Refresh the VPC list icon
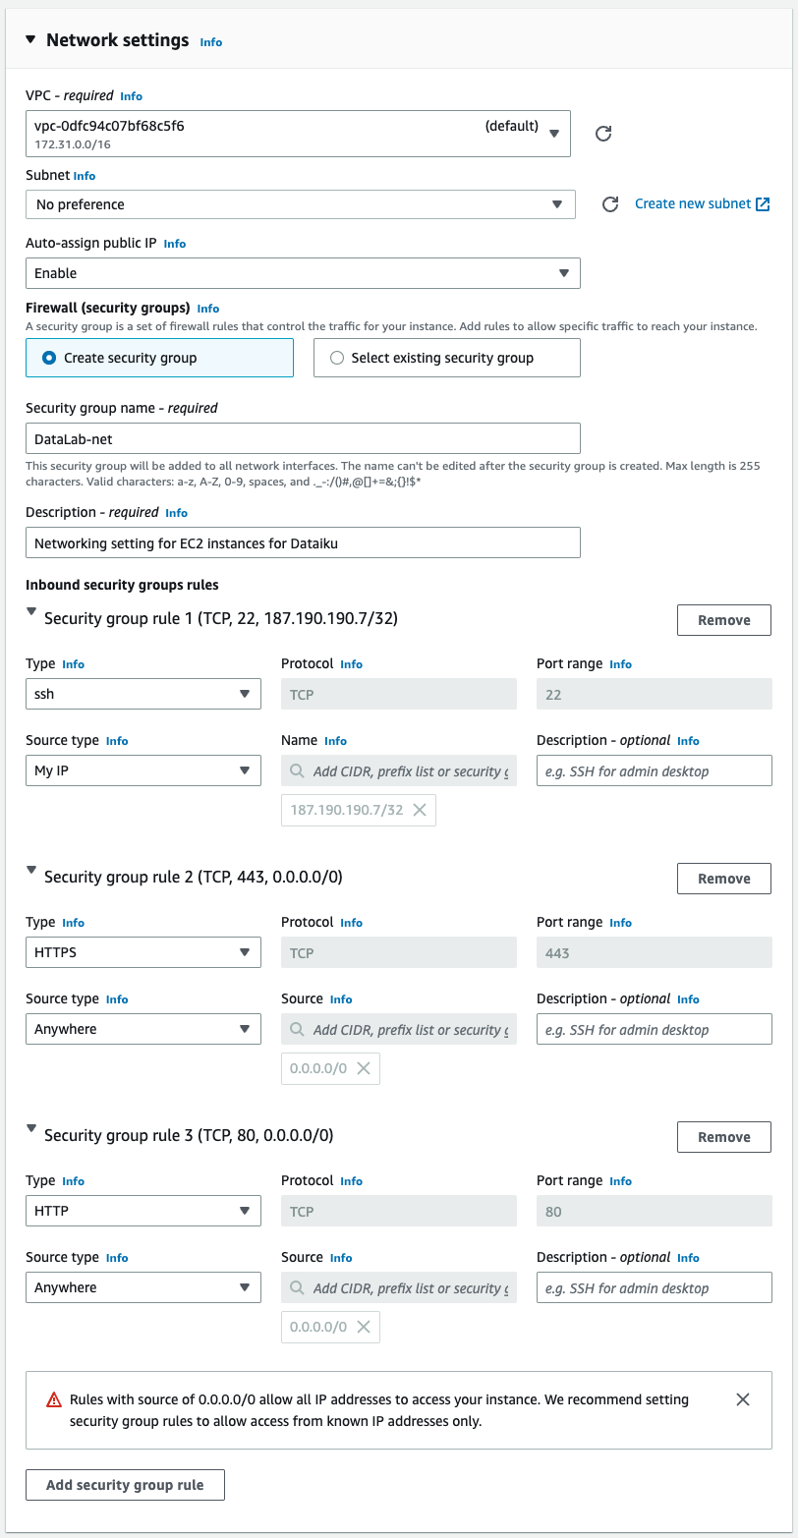The height and width of the screenshot is (1538, 798). 604,134
